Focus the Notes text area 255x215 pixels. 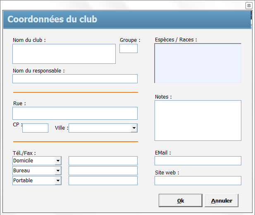click(198, 120)
